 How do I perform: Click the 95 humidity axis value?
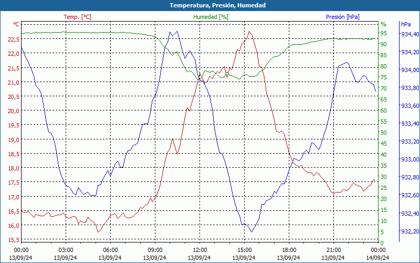coord(384,33)
